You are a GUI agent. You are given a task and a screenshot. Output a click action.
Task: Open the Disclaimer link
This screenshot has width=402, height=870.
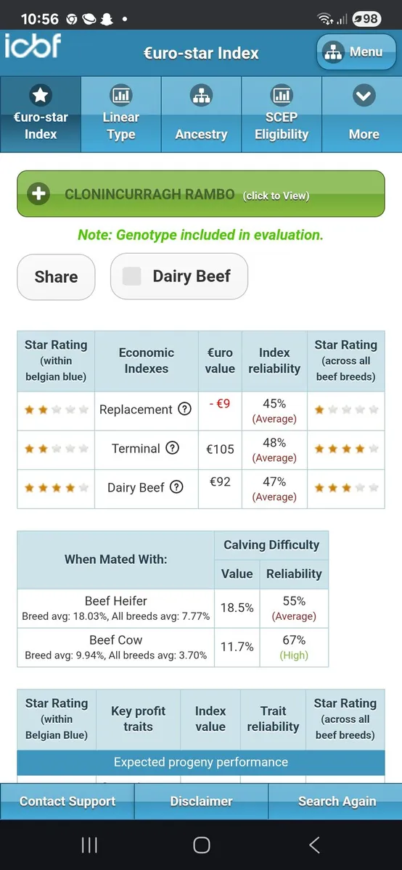click(x=201, y=801)
